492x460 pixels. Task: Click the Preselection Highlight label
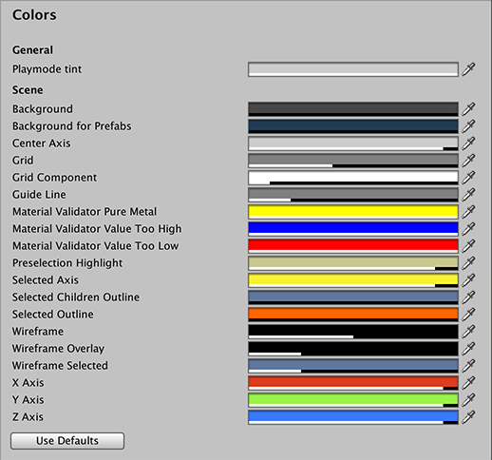point(67,263)
